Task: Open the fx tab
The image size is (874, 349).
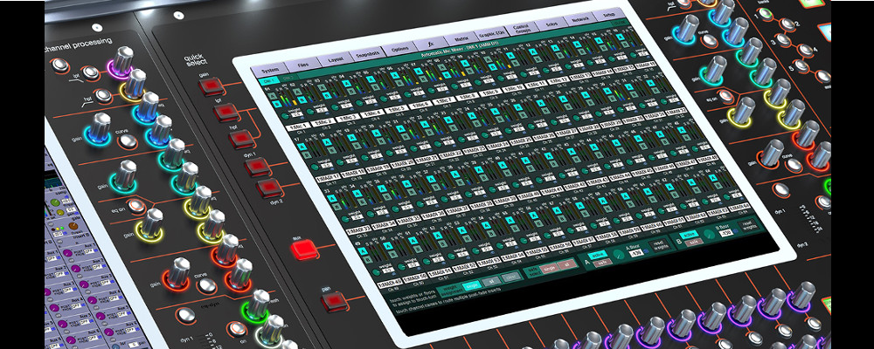Action: 431,44
